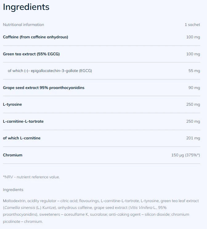Image resolution: width=207 pixels, height=229 pixels.
Task: Click the L-tyrosine row label
Action: (12, 104)
